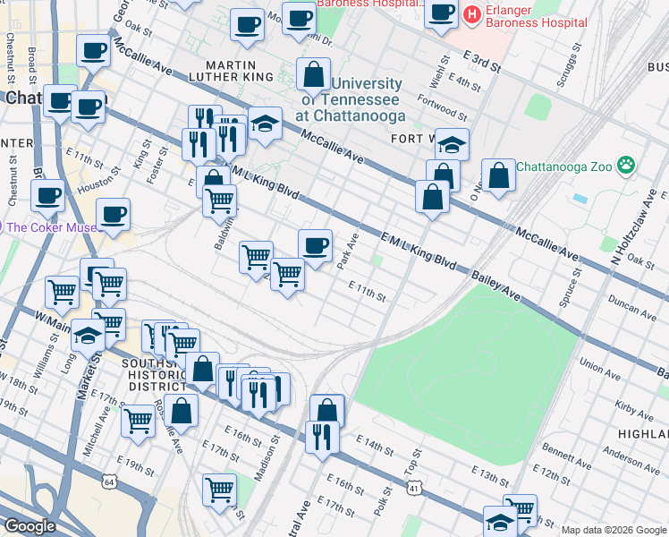Click the shopping bag pin on E M L King Blvd near Fort Wood
The image size is (669, 537).
(432, 200)
